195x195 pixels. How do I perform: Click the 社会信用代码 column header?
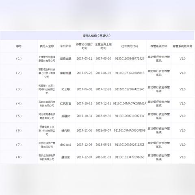click(x=130, y=46)
